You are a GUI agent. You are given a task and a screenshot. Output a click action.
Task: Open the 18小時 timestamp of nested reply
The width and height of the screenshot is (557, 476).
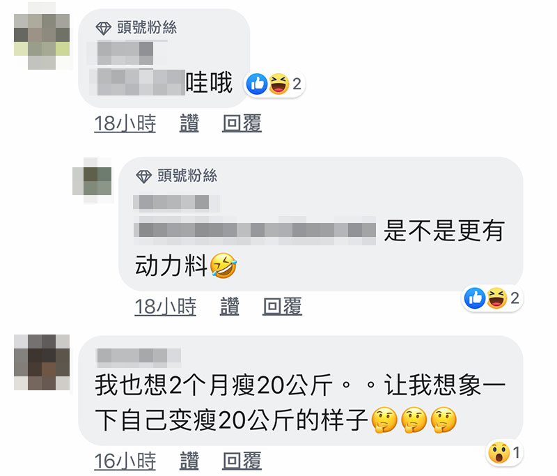click(166, 306)
